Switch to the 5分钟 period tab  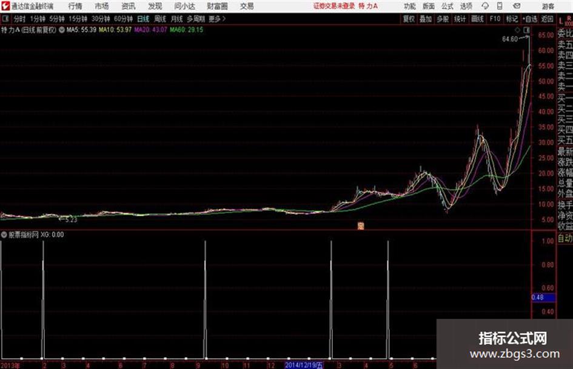click(57, 19)
